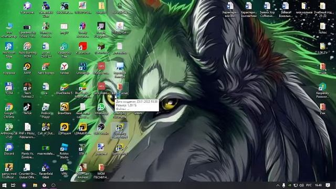Select the МОИ ПЕСНИ archive icon

(101, 171)
